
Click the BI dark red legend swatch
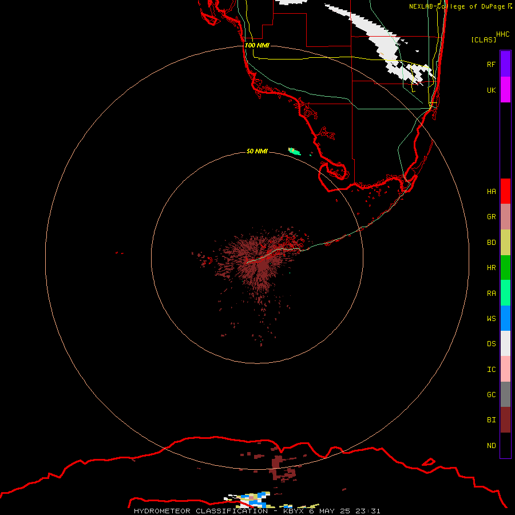coord(505,420)
